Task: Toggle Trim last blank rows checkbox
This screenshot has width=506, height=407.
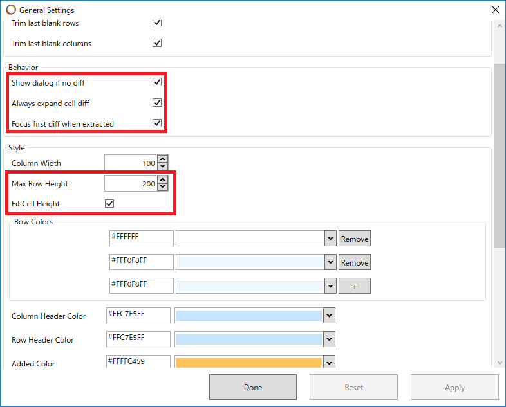Action: point(157,23)
